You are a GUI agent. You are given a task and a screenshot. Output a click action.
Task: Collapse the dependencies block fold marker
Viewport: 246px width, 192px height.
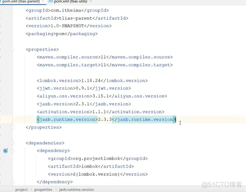pos(13,143)
